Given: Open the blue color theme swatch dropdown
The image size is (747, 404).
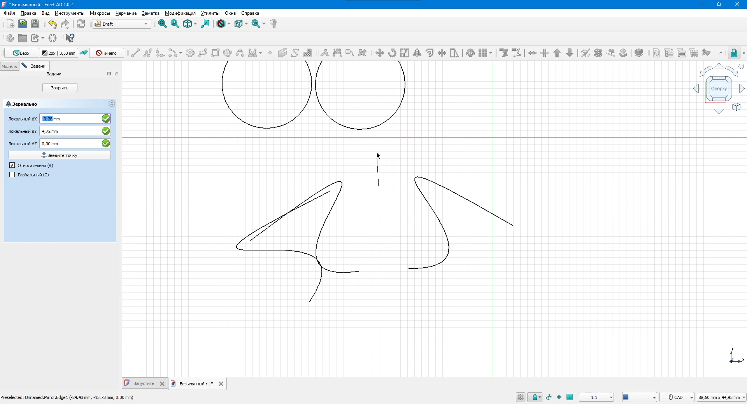Looking at the screenshot, I should (x=639, y=397).
